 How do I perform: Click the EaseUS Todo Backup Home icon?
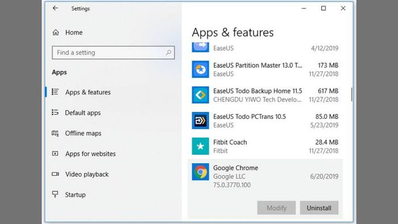pyautogui.click(x=200, y=95)
